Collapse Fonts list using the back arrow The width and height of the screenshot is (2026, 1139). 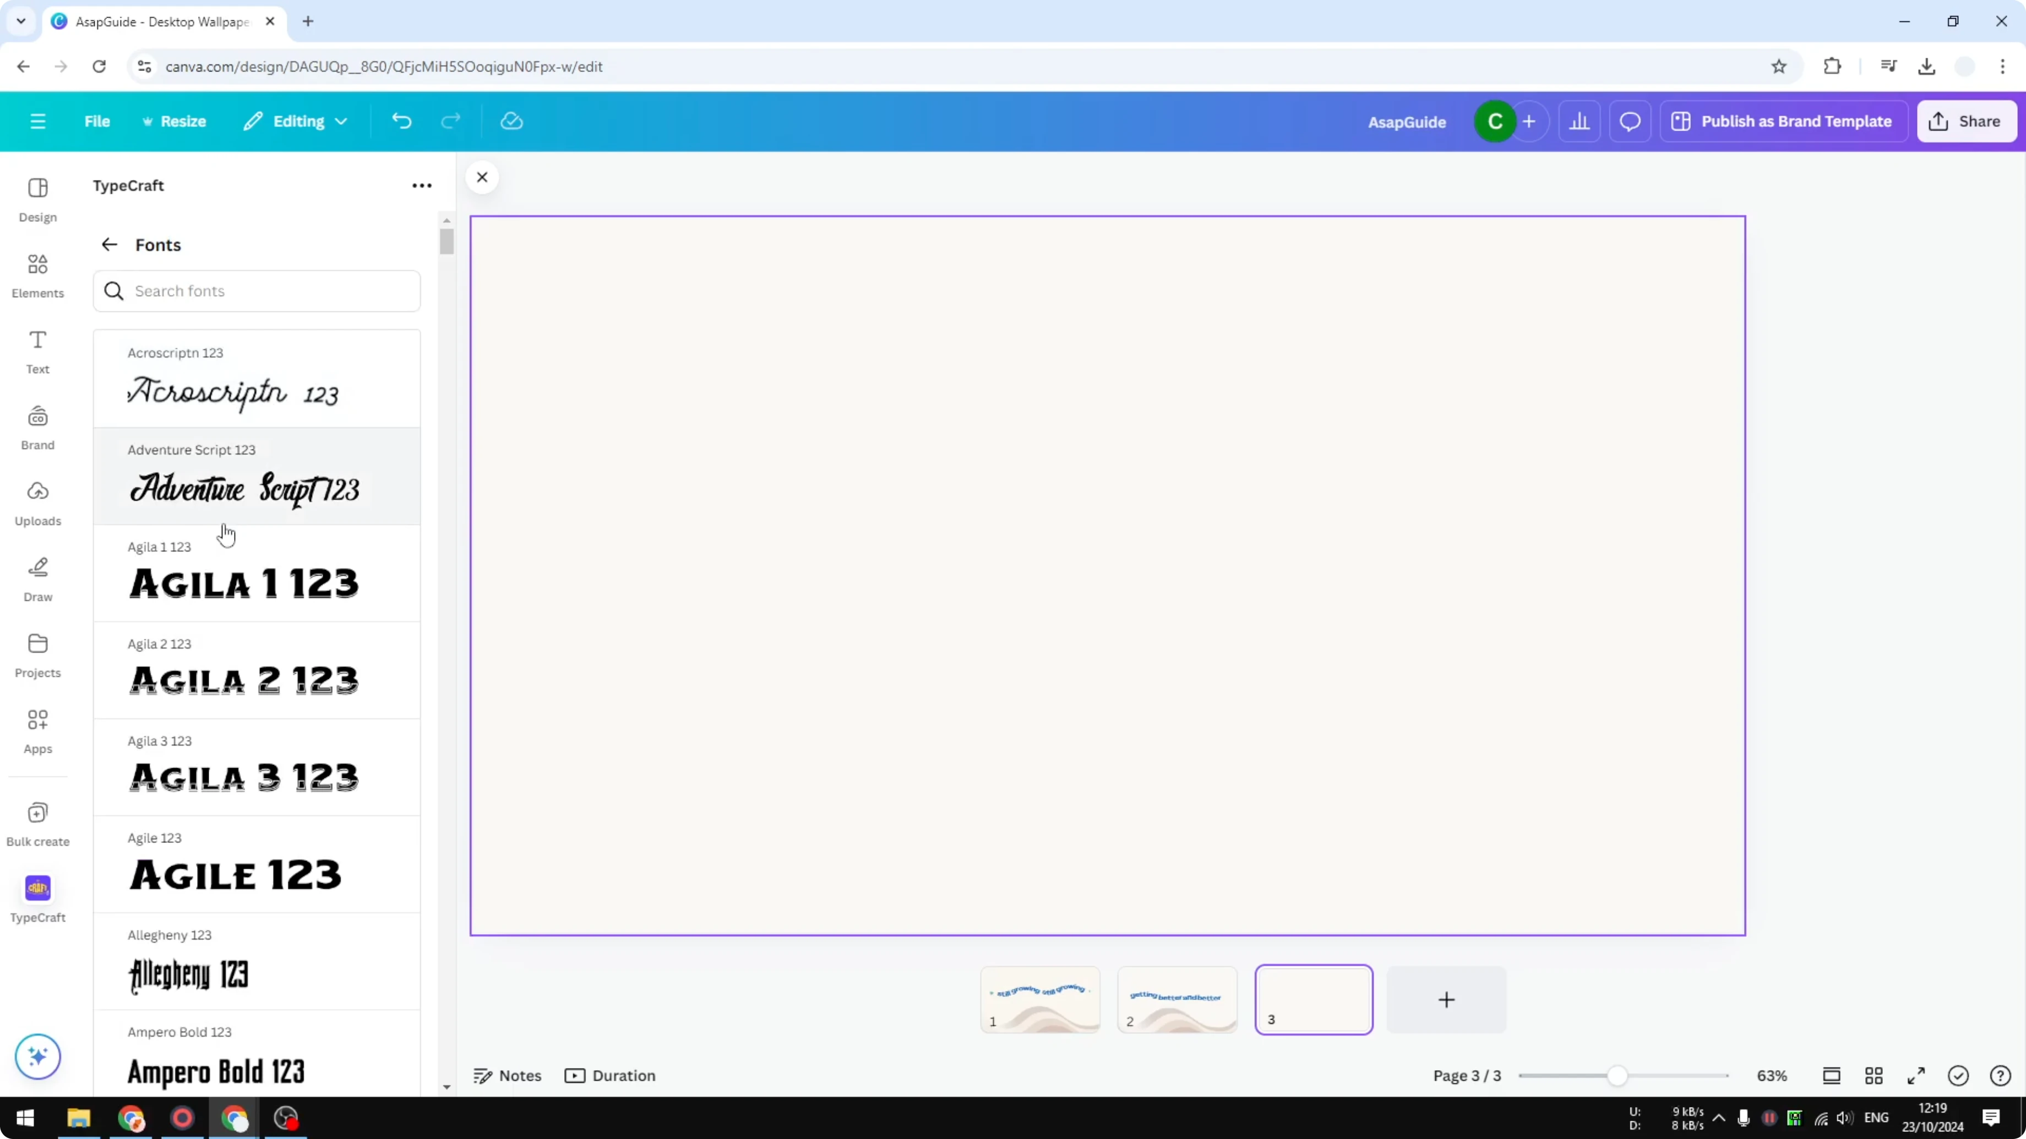pyautogui.click(x=108, y=244)
